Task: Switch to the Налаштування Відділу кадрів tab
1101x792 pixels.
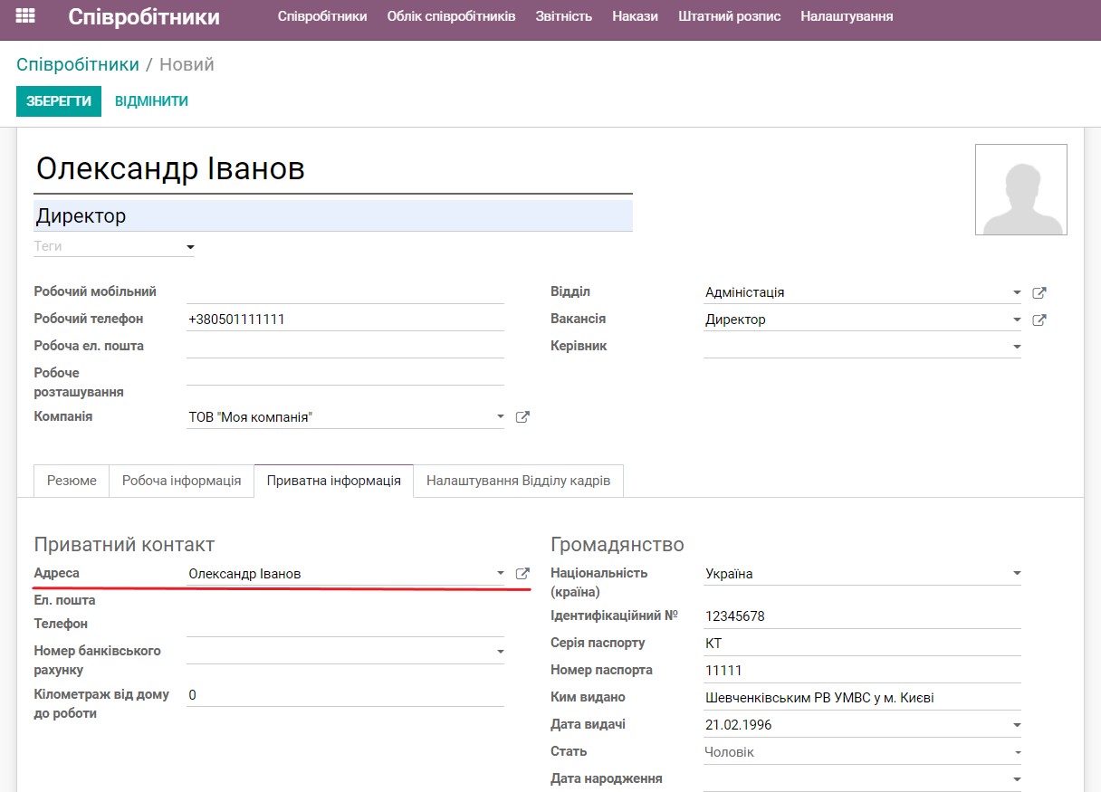Action: tap(517, 481)
